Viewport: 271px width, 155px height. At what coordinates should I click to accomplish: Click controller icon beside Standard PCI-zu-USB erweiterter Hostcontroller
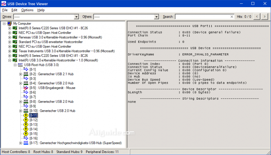(15, 42)
